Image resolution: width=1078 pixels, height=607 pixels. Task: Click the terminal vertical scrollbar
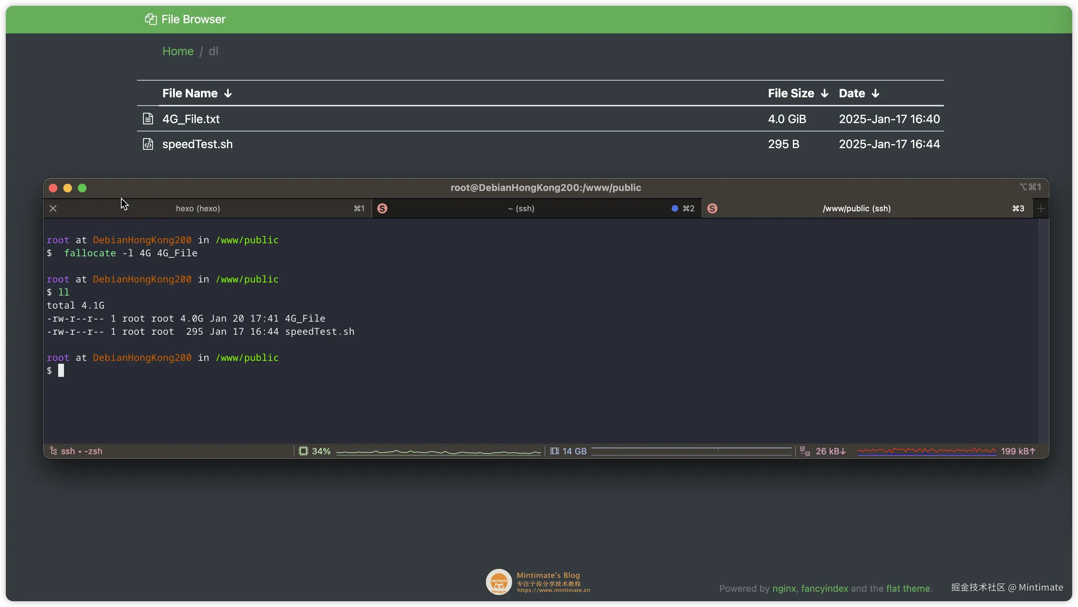1043,330
